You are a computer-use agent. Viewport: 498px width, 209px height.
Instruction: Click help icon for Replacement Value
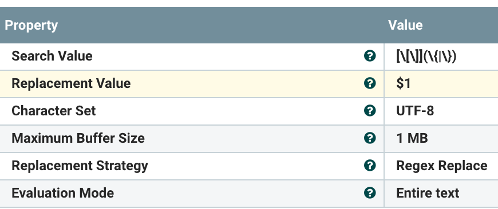[x=370, y=83]
